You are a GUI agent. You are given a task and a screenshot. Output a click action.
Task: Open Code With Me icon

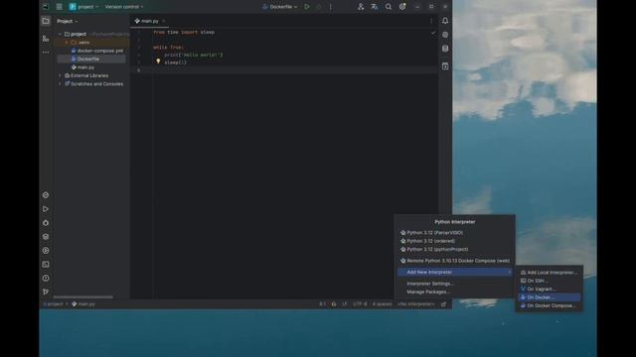click(x=361, y=7)
